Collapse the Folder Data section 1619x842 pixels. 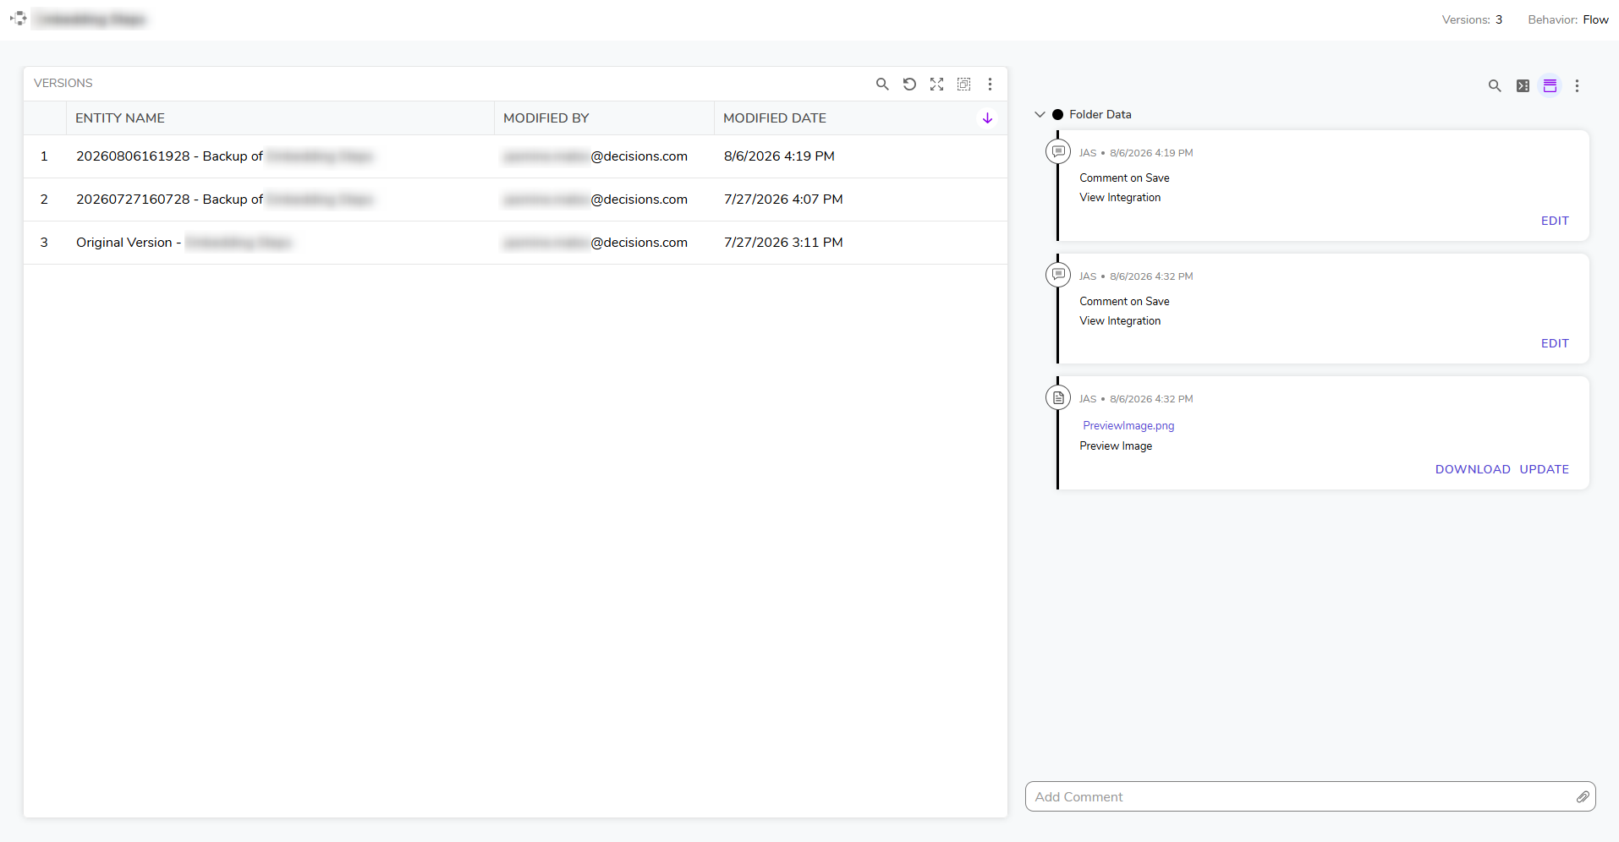[1040, 114]
